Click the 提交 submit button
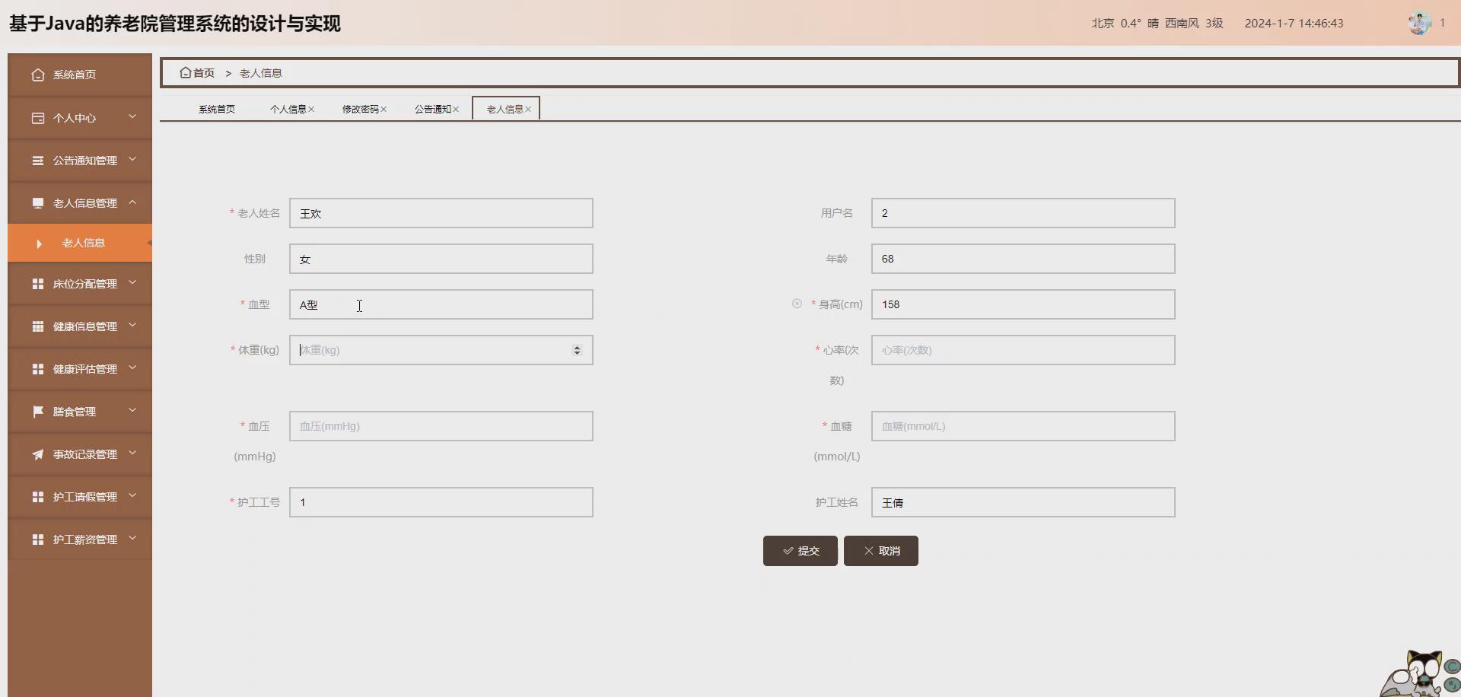Viewport: 1461px width, 697px height. pos(801,551)
